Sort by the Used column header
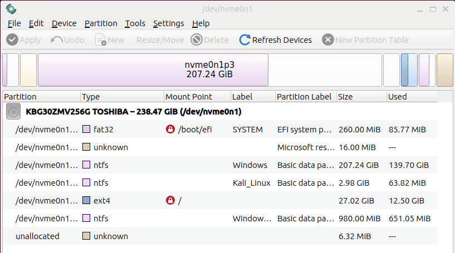Image resolution: width=455 pixels, height=253 pixels. tap(412, 97)
